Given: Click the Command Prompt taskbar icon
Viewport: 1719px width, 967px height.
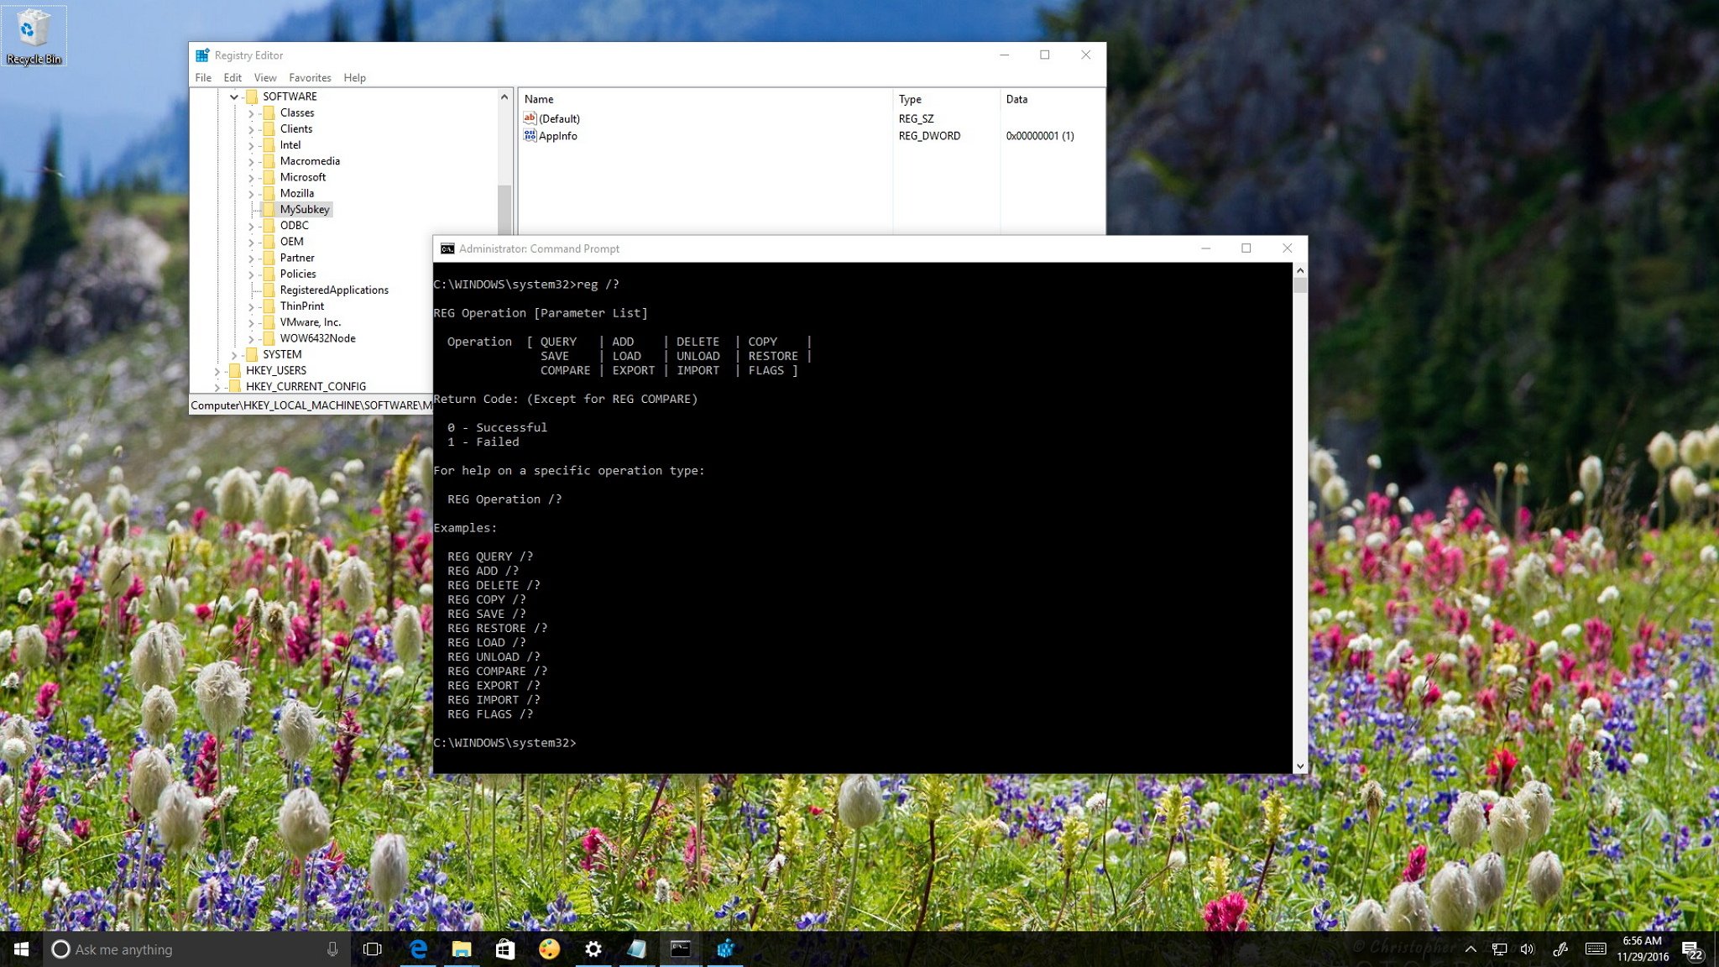Looking at the screenshot, I should pyautogui.click(x=681, y=949).
